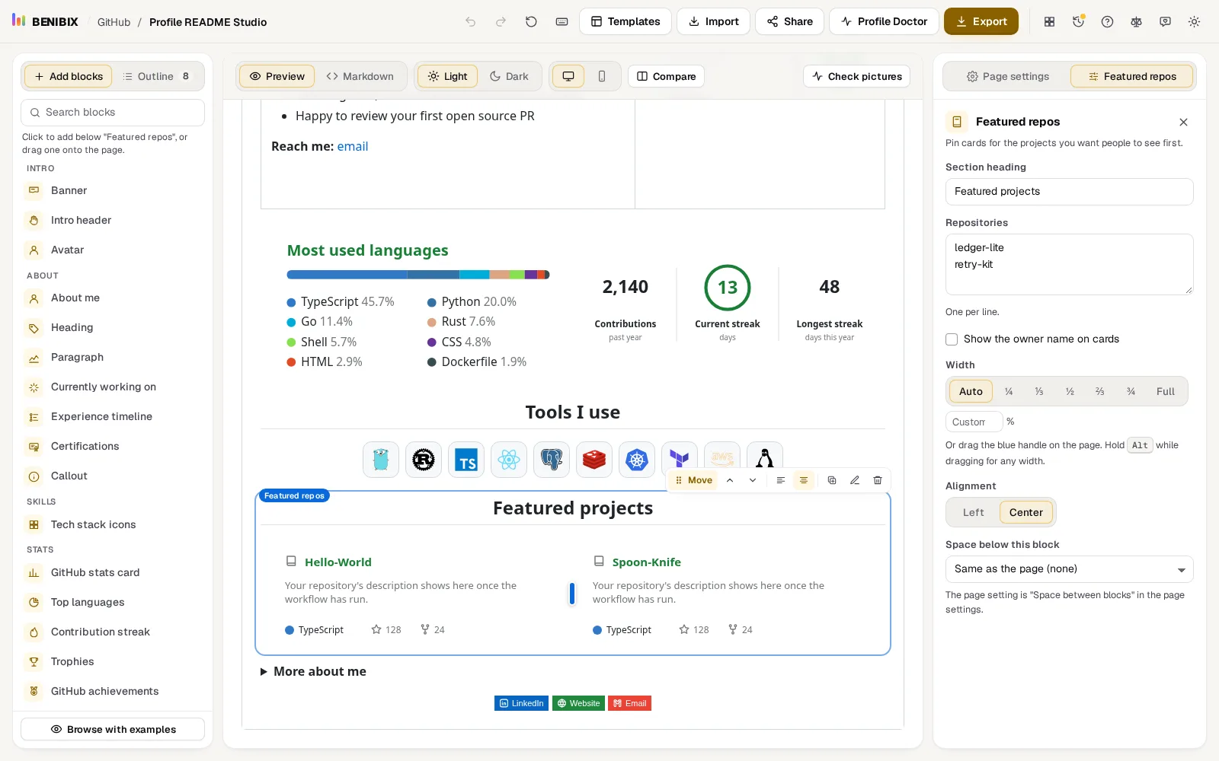Viewport: 1219px width, 761px height.
Task: Click the pencil edit icon on block toolbar
Action: click(855, 480)
